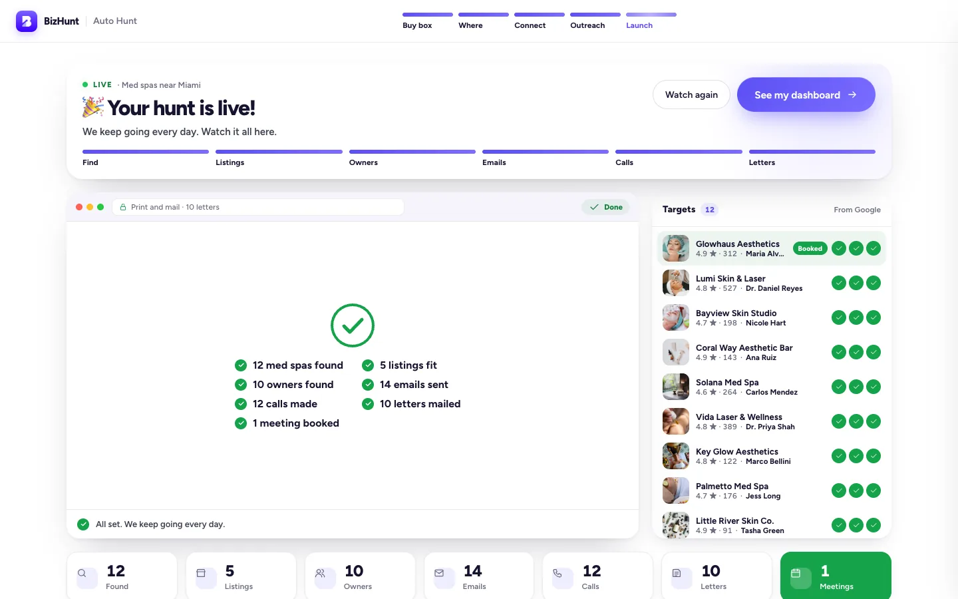Click the checkmark icon beside All set
Image resolution: width=958 pixels, height=599 pixels.
tap(83, 524)
